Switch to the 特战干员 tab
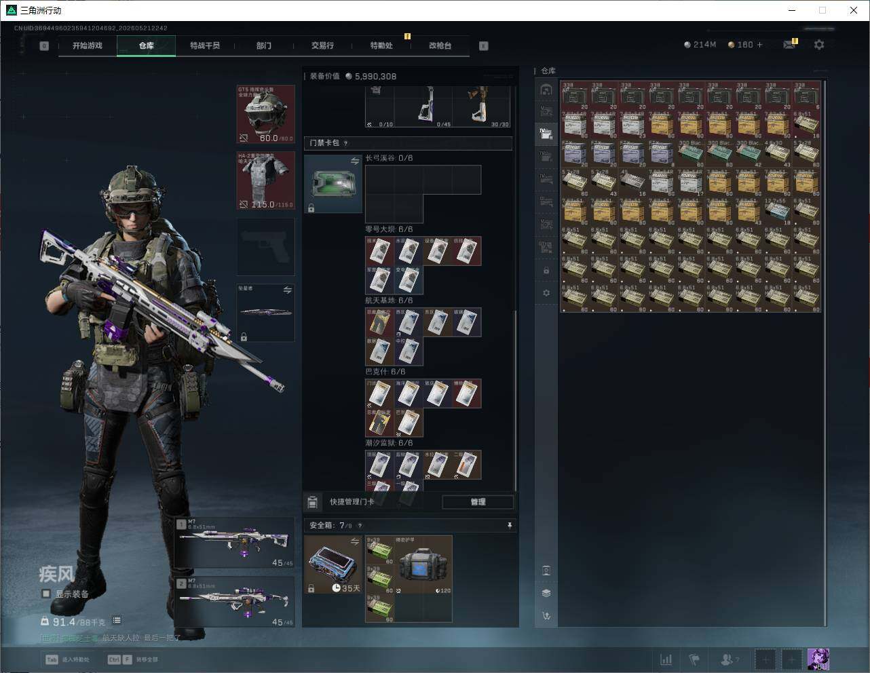Image resolution: width=870 pixels, height=673 pixels. (x=205, y=45)
